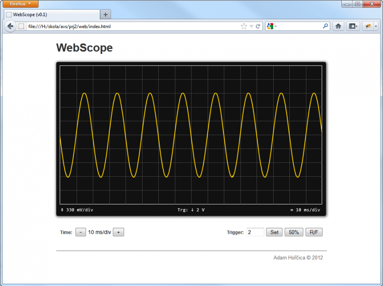Click the browser Back arrow button
This screenshot has height=286, width=383.
pyautogui.click(x=10, y=26)
